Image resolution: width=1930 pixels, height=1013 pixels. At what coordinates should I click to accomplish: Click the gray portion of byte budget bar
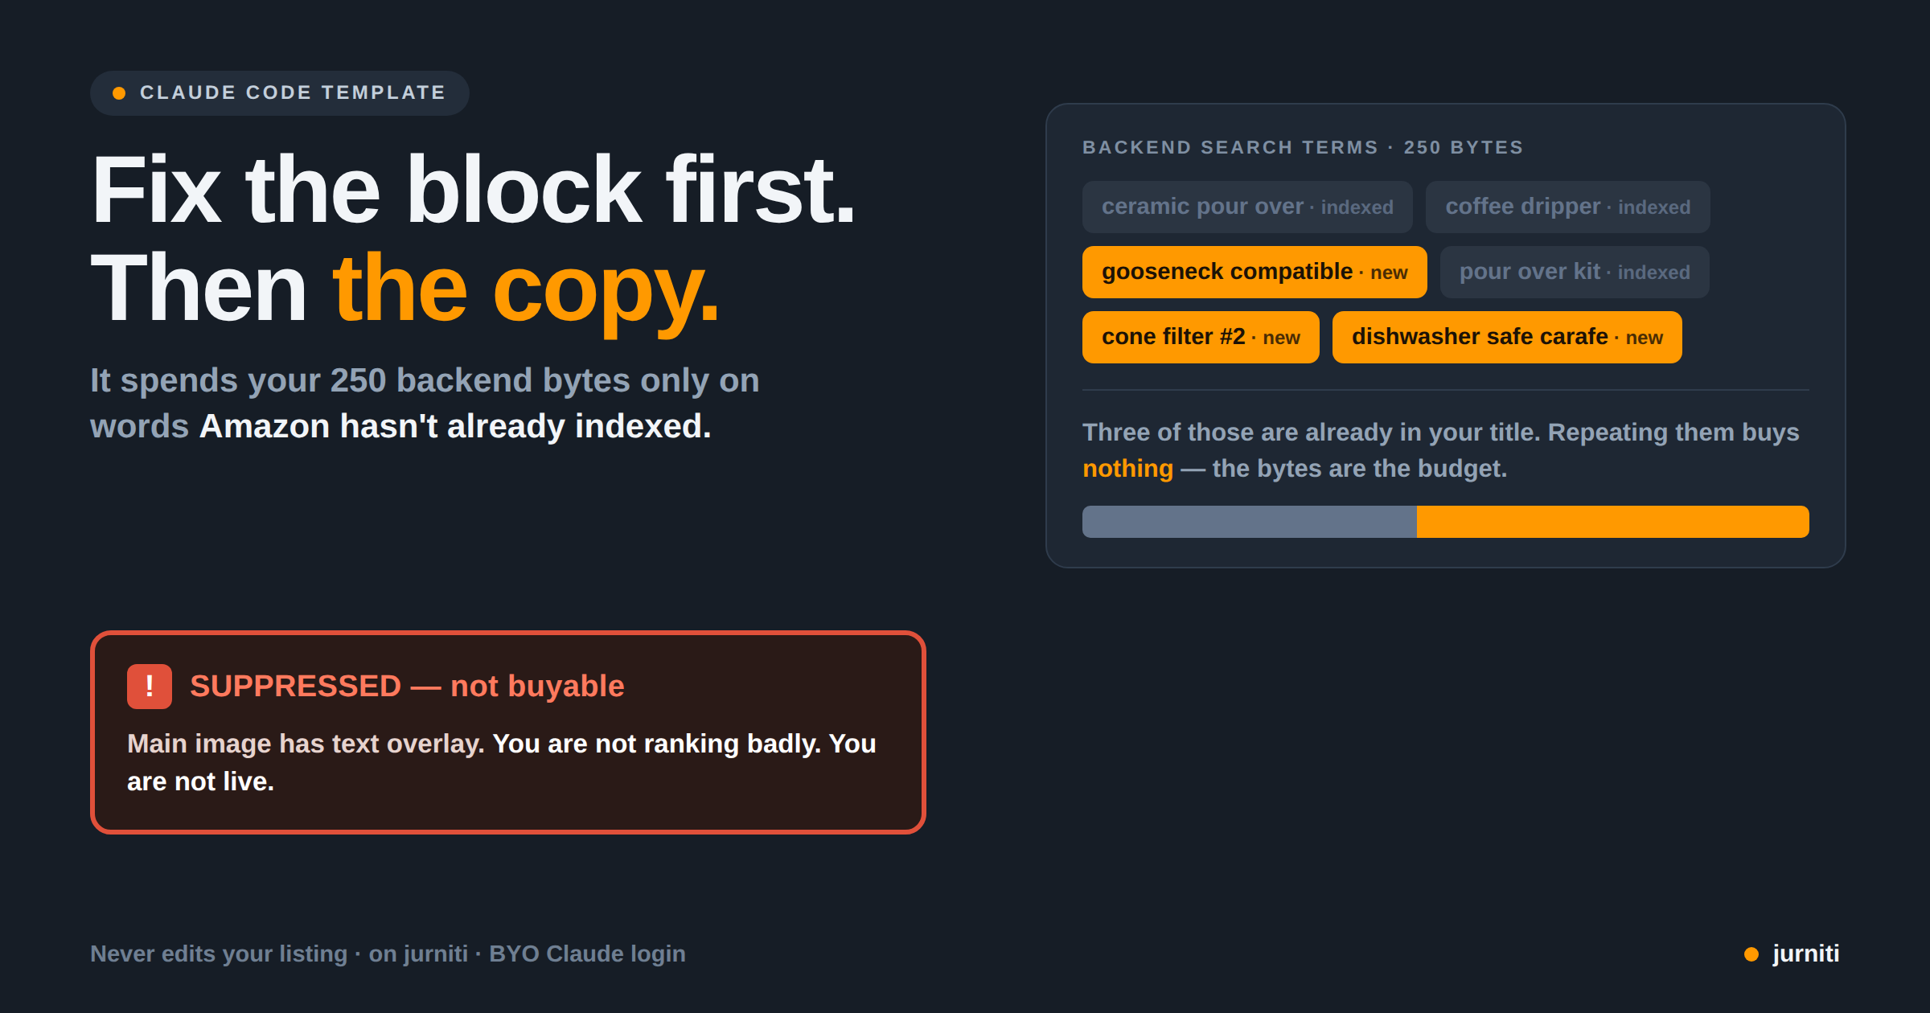pyautogui.click(x=1250, y=522)
